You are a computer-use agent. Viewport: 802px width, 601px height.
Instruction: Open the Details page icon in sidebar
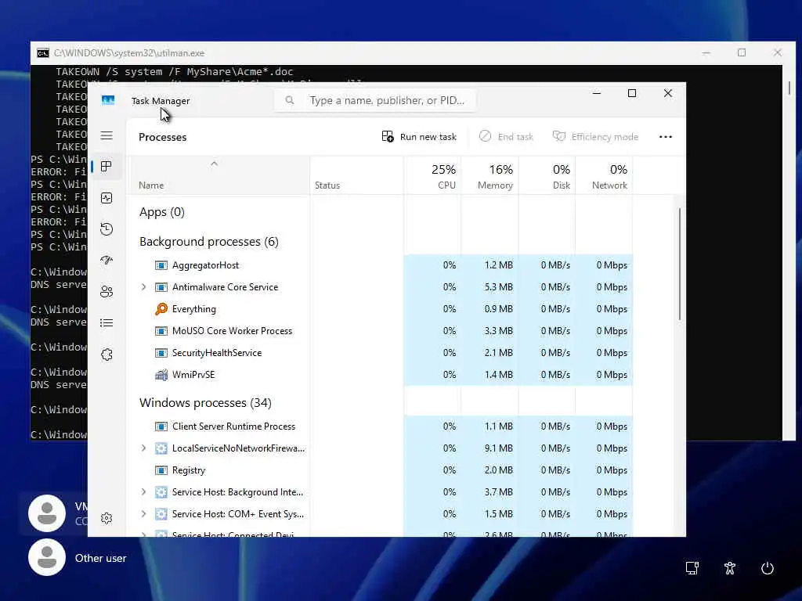pos(107,323)
